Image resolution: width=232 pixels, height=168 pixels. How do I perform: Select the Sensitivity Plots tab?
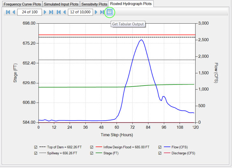click(94, 4)
